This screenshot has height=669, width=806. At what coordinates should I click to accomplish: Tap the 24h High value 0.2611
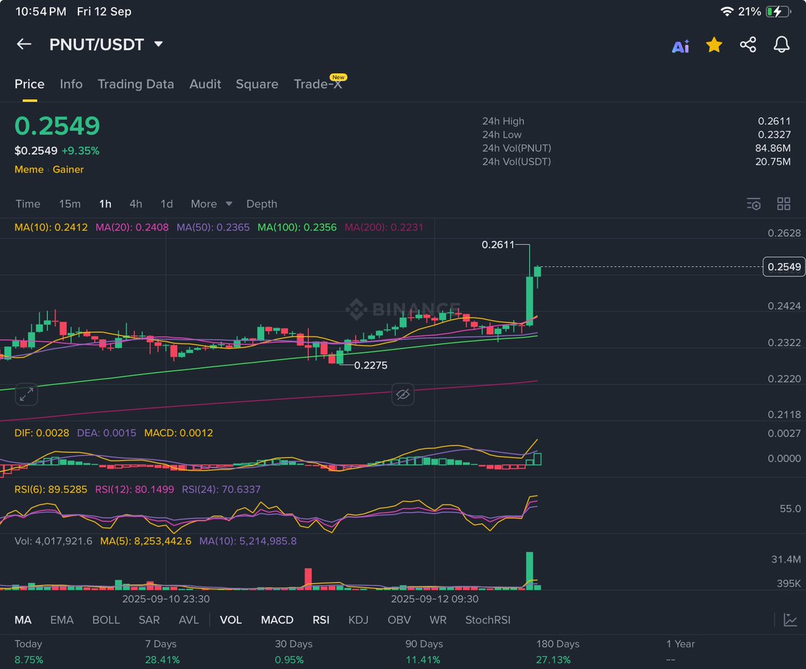(774, 121)
